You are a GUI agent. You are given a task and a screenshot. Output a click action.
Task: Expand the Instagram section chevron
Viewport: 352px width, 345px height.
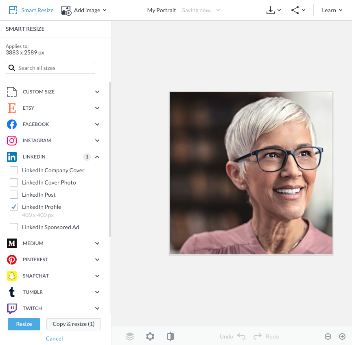coord(97,141)
